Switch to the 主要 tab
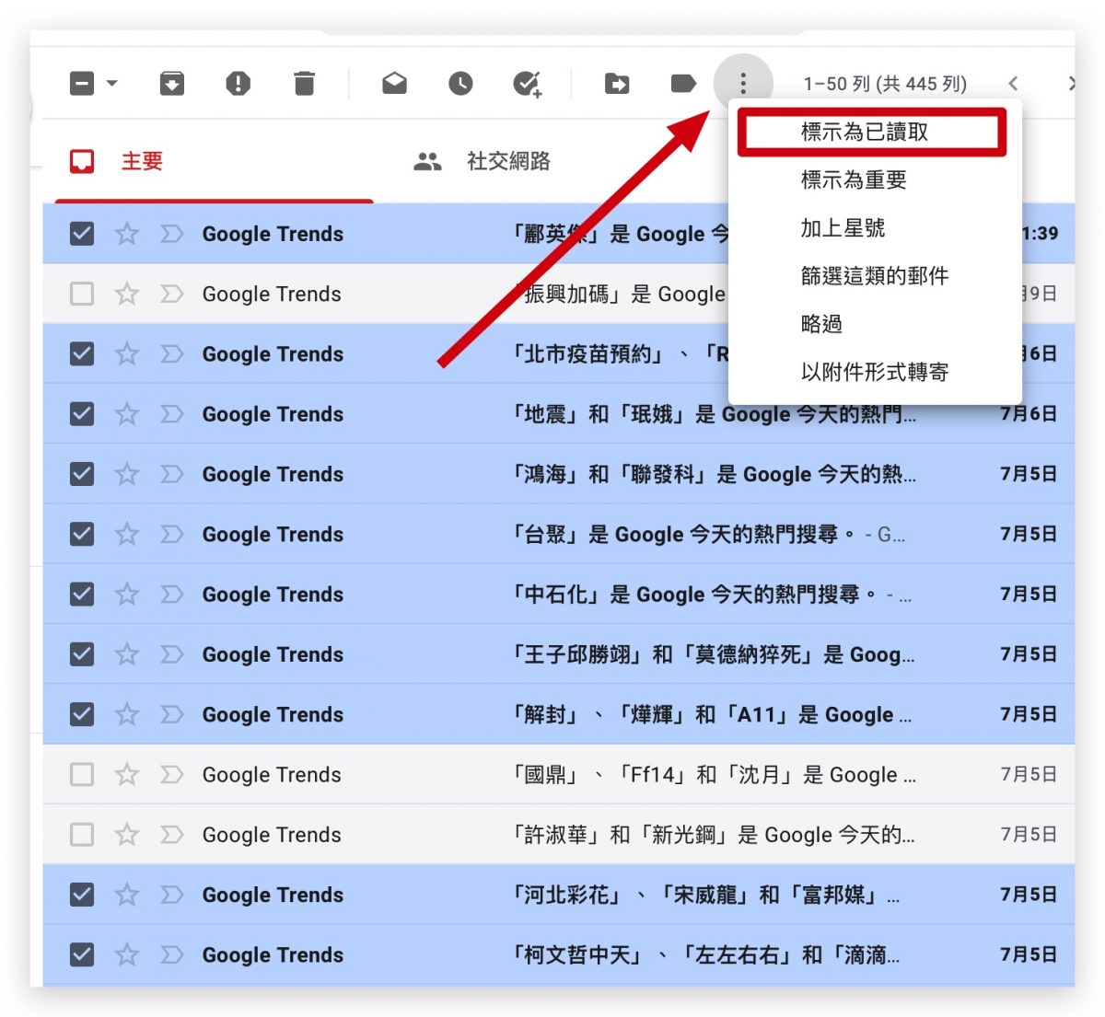Image resolution: width=1105 pixels, height=1017 pixels. tap(215, 161)
